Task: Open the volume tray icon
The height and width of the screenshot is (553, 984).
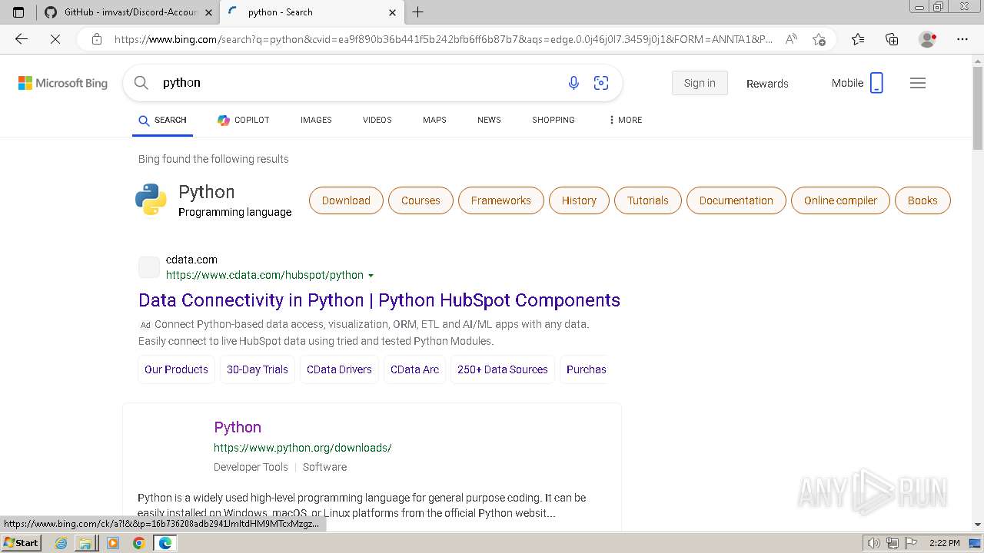Action: pos(874,543)
